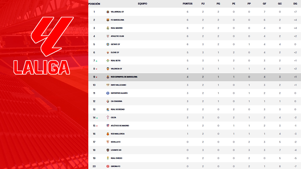This screenshot has height=169, width=301.
Task: Click the Real Madrid club crest
Action: click(108, 28)
